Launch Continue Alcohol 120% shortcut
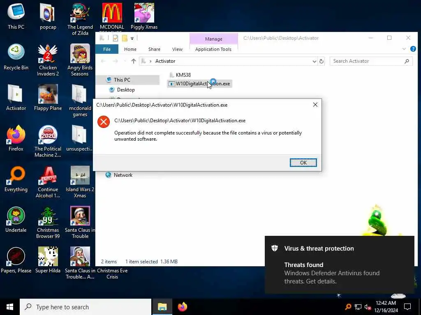Image resolution: width=421 pixels, height=315 pixels. coord(48,182)
